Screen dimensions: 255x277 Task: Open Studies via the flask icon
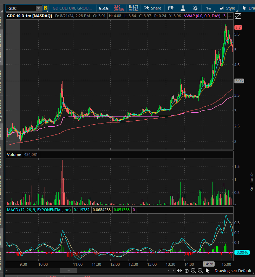click(183, 8)
